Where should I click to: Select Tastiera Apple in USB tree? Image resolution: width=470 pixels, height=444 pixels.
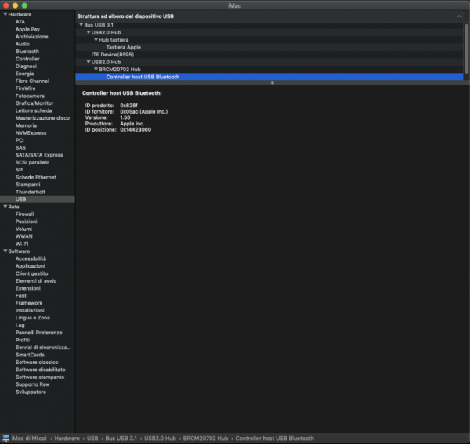click(124, 47)
